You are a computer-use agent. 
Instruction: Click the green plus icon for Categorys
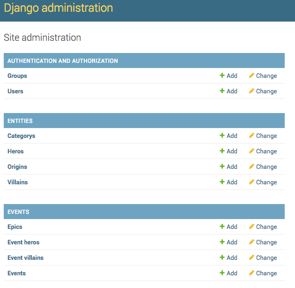[x=222, y=136]
